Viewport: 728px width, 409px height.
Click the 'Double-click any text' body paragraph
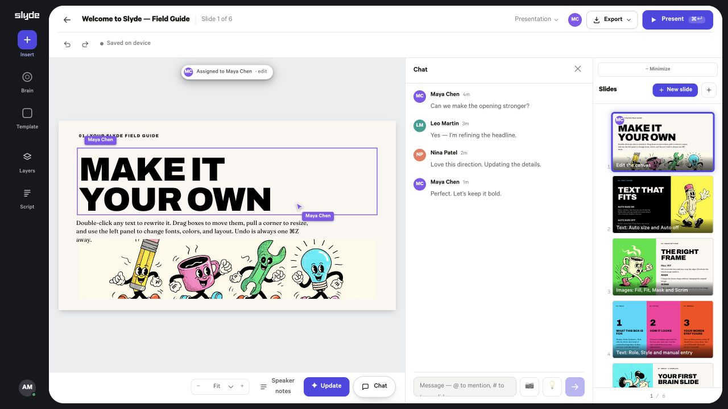pyautogui.click(x=192, y=231)
